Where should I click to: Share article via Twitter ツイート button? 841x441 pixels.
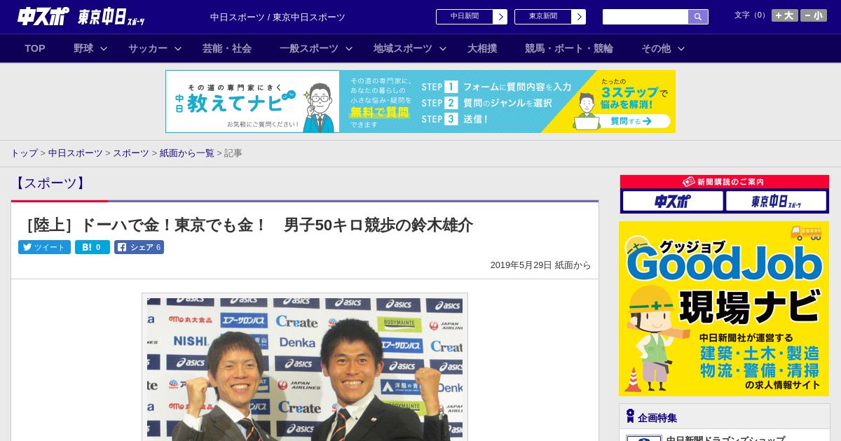pos(44,247)
